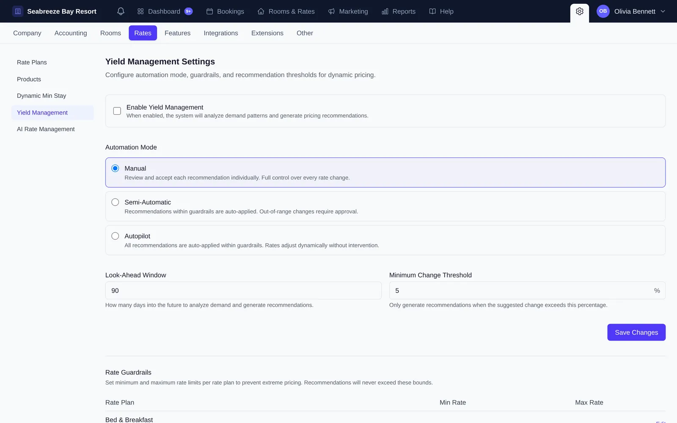
Task: Open the Extensions tab
Action: [267, 33]
